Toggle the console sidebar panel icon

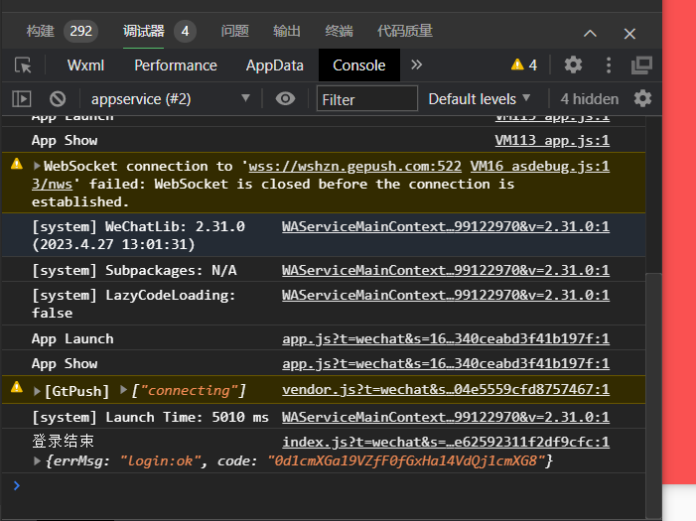tap(22, 98)
